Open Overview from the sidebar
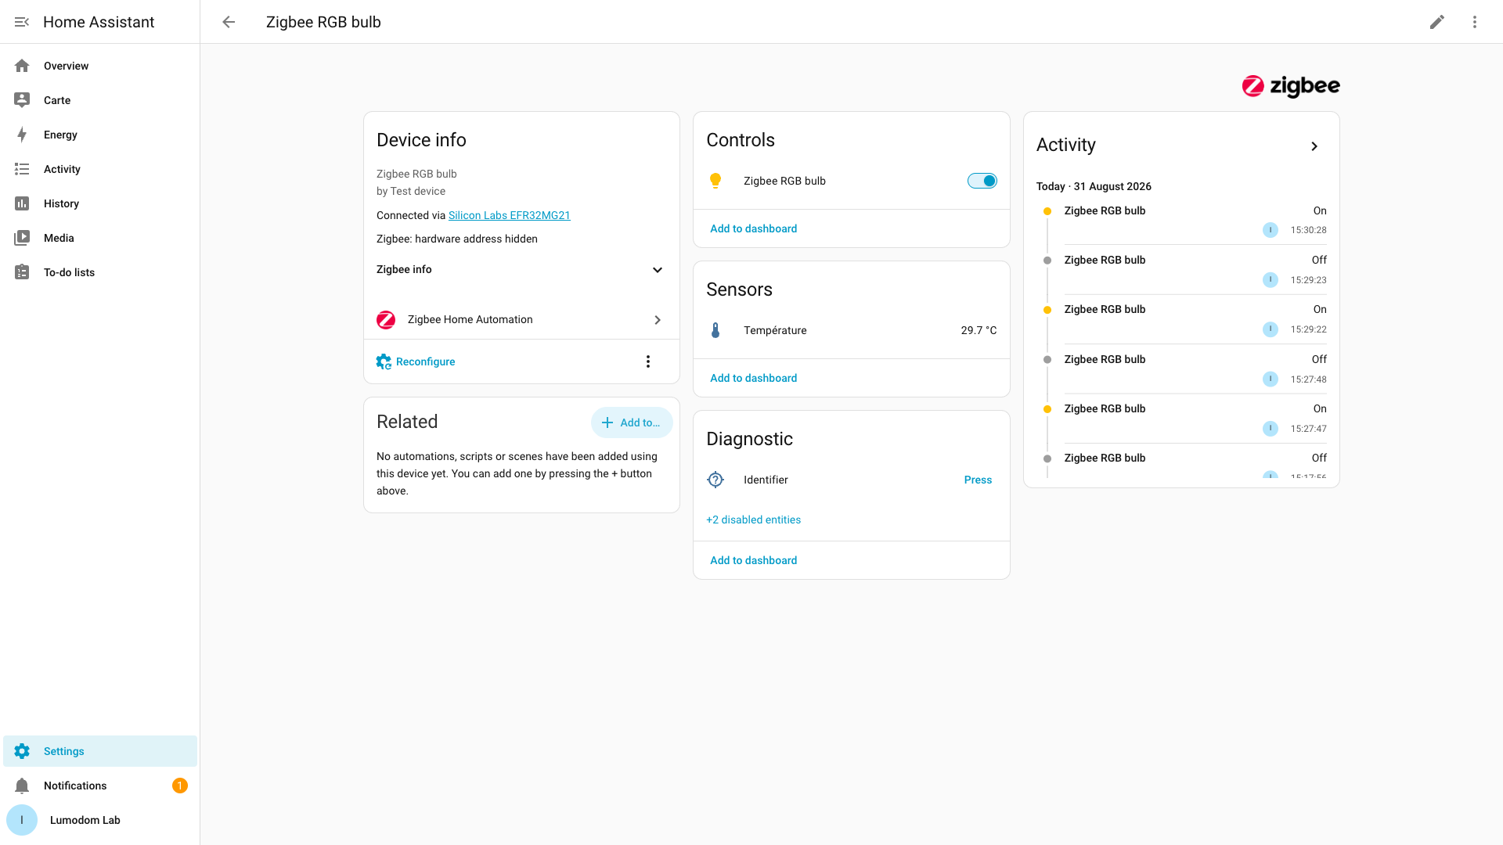The height and width of the screenshot is (845, 1503). 100,66
